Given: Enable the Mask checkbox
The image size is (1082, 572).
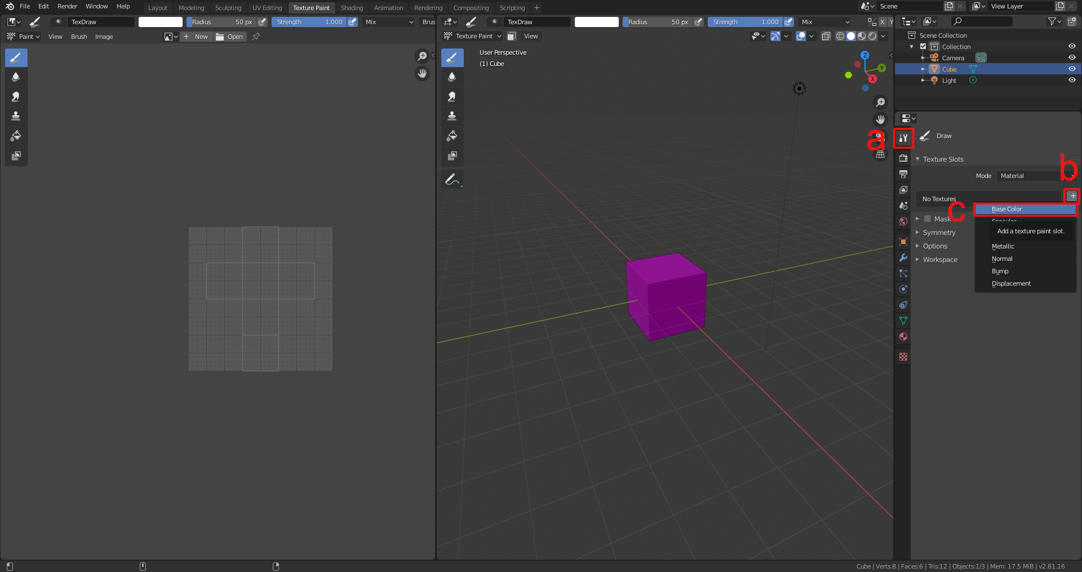Looking at the screenshot, I should pos(928,219).
